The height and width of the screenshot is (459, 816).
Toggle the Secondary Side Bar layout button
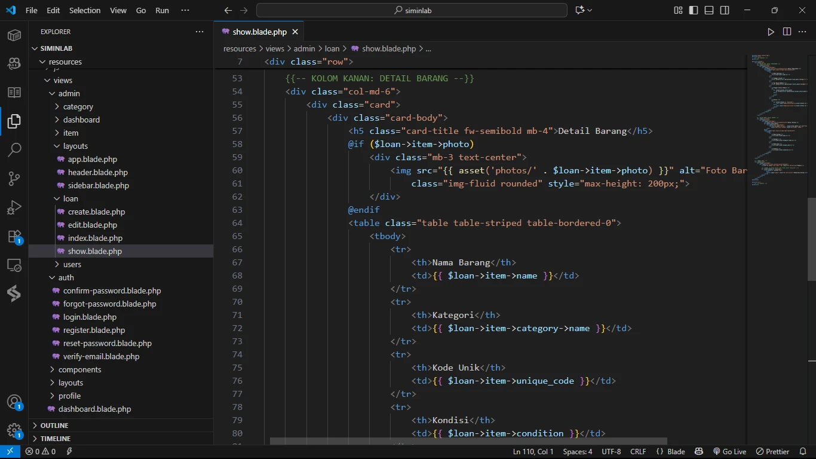(x=725, y=10)
